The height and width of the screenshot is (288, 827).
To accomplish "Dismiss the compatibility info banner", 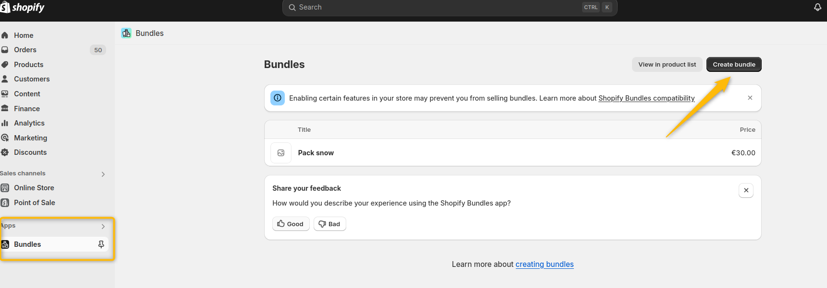I will point(750,98).
